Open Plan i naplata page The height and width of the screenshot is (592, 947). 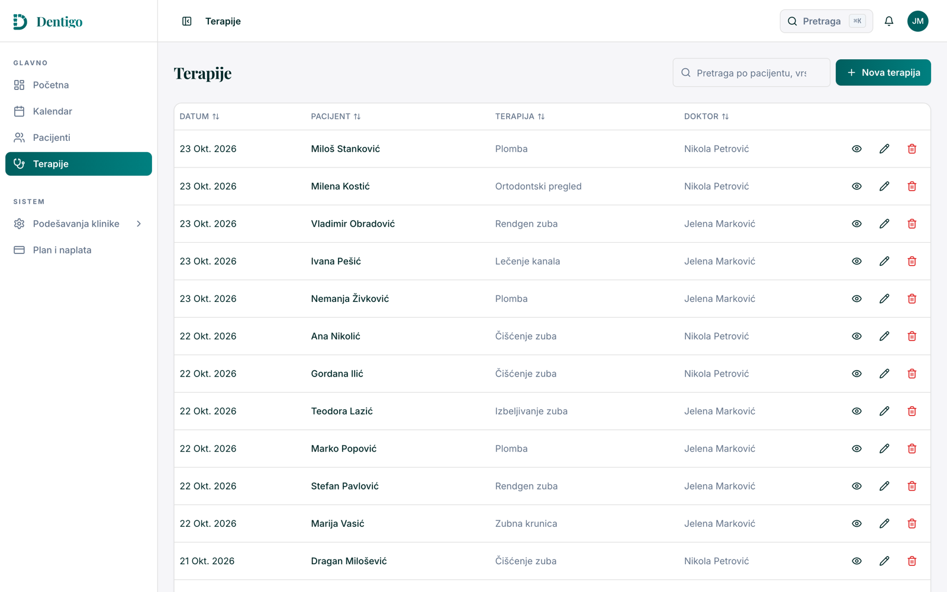tap(79, 250)
